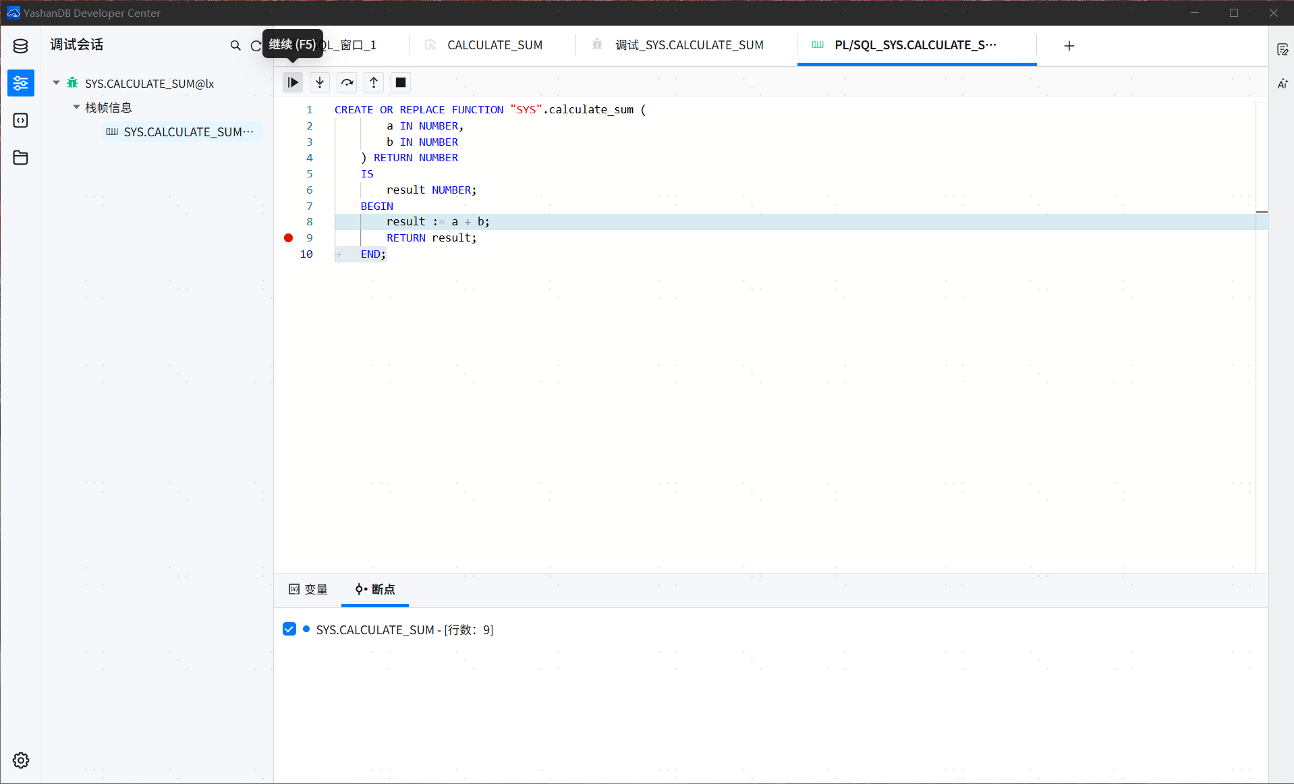The width and height of the screenshot is (1294, 784).
Task: Stop the debugging session
Action: 401,82
